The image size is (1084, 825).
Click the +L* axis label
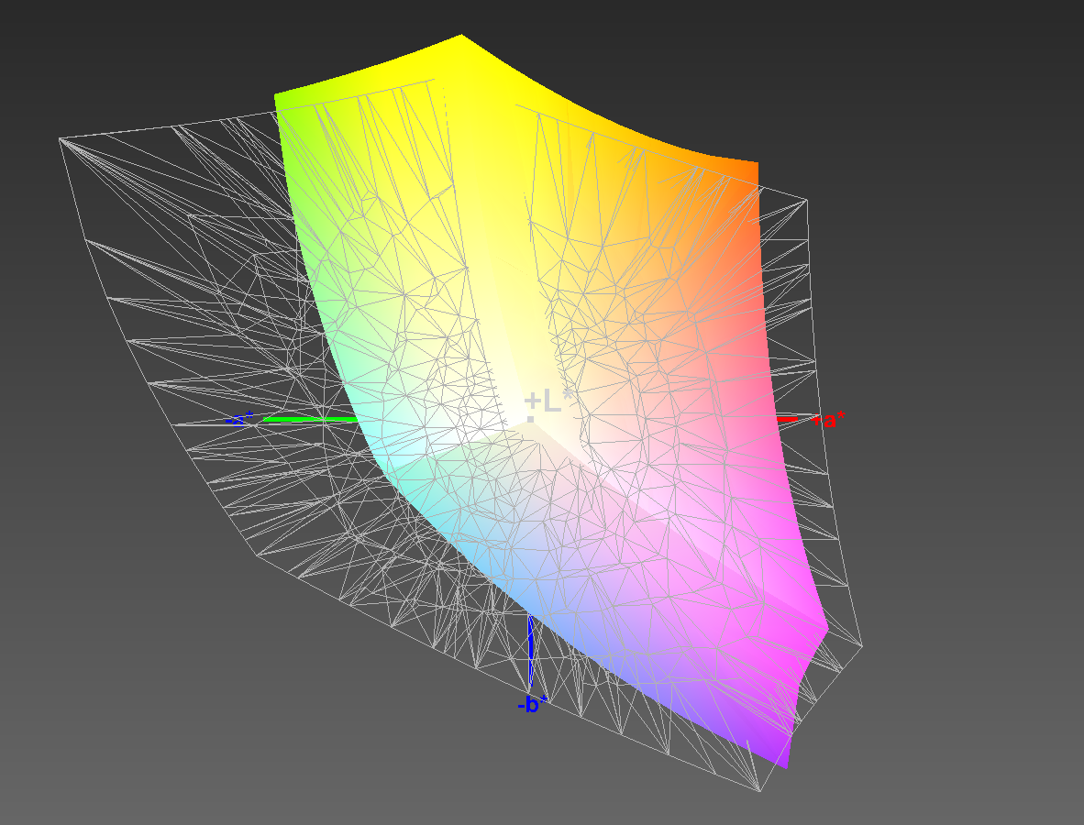coord(549,401)
